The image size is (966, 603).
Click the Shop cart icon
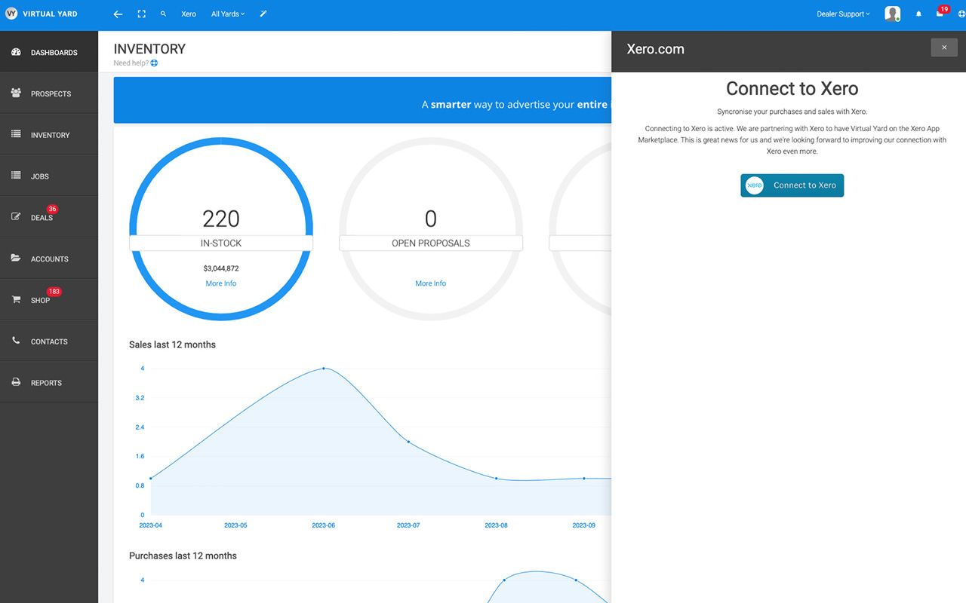coord(16,299)
